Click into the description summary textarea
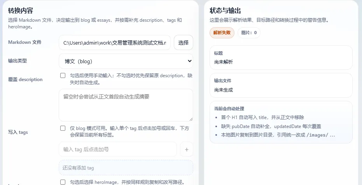 [126, 105]
